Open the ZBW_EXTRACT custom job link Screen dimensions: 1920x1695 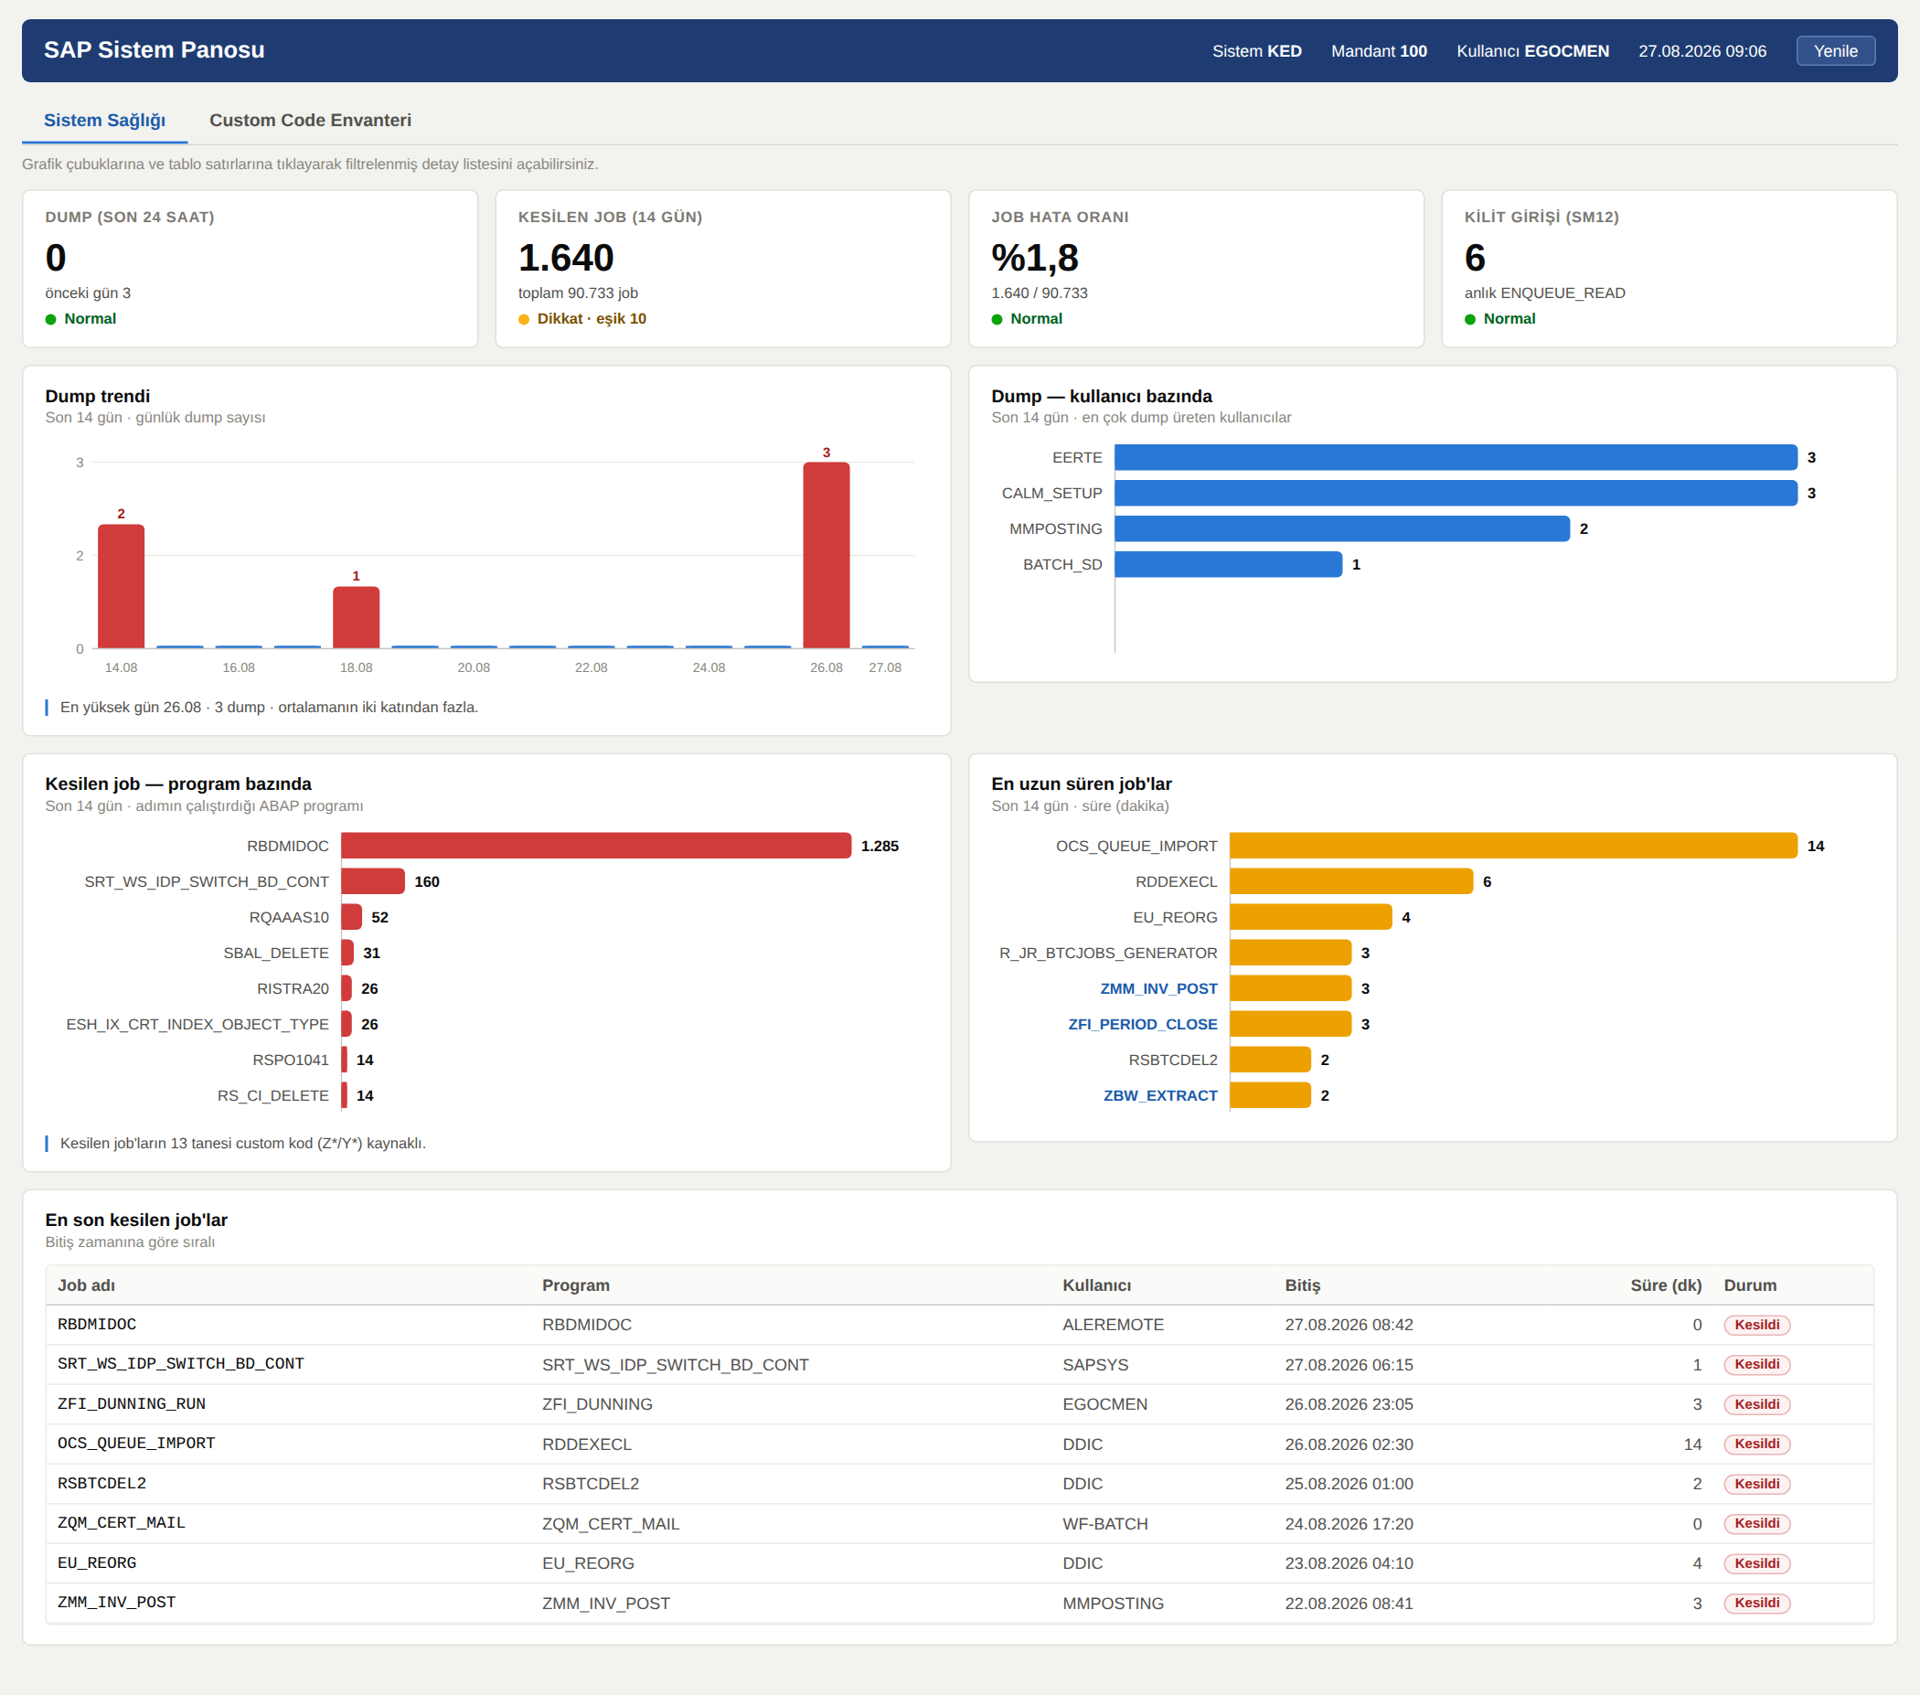[1160, 1095]
